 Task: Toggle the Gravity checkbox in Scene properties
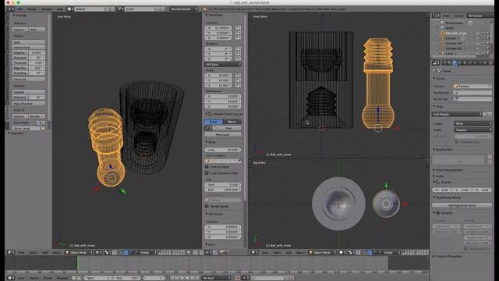(438, 182)
